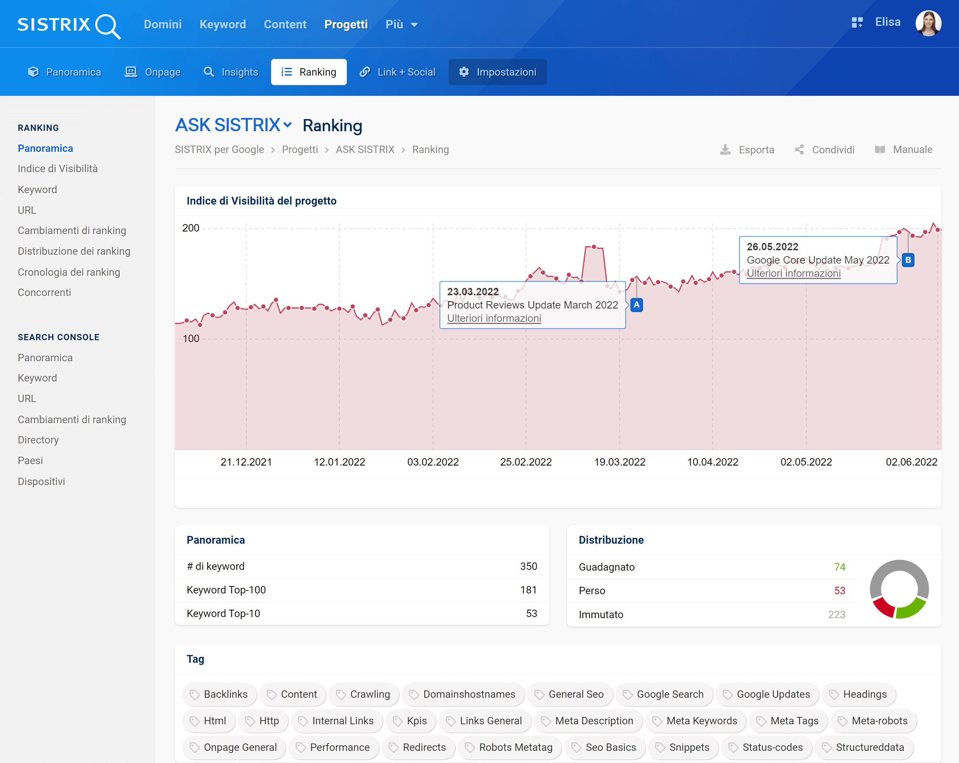The image size is (959, 763).
Task: Switch to Link + Social tab
Action: click(x=398, y=72)
